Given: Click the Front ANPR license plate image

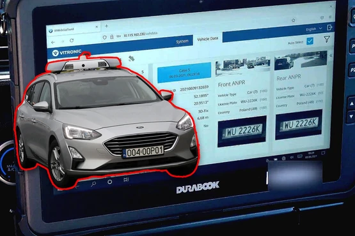Looking at the screenshot, I should pyautogui.click(x=242, y=131).
